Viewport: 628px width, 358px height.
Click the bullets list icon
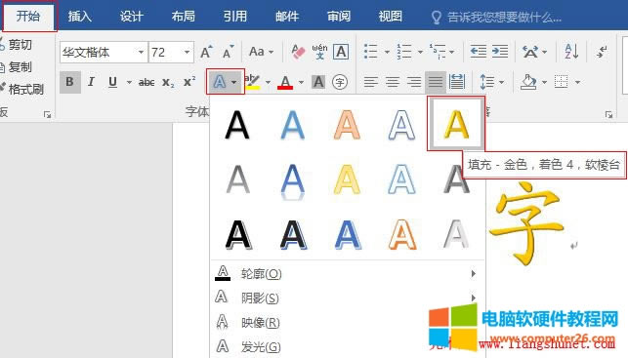[371, 52]
